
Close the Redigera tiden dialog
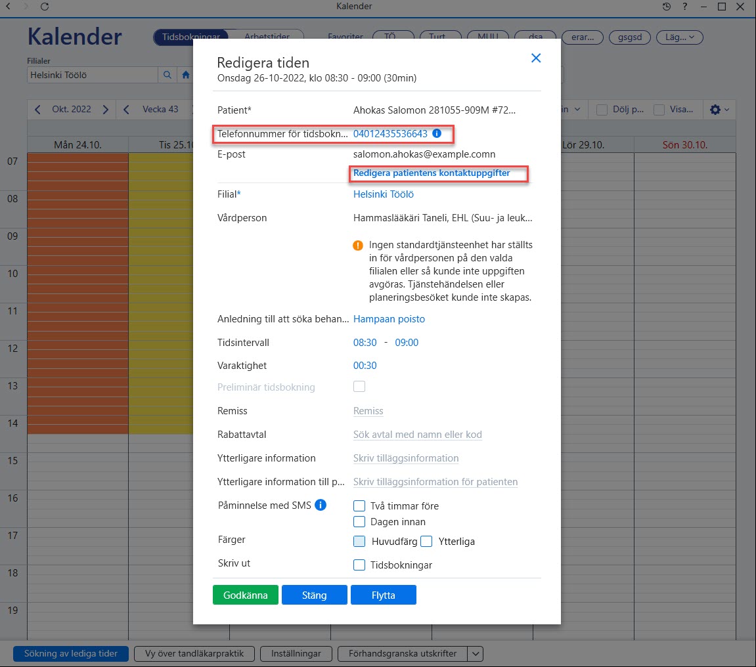point(536,58)
